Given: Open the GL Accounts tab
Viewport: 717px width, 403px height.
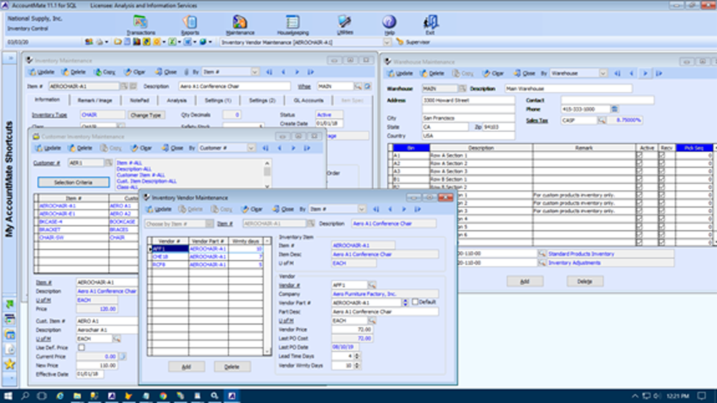Looking at the screenshot, I should [x=309, y=100].
